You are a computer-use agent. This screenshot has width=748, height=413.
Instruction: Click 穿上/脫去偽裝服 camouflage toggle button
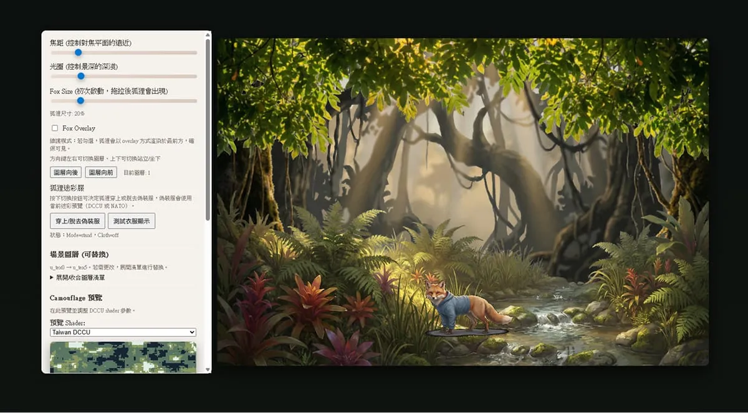coord(77,221)
